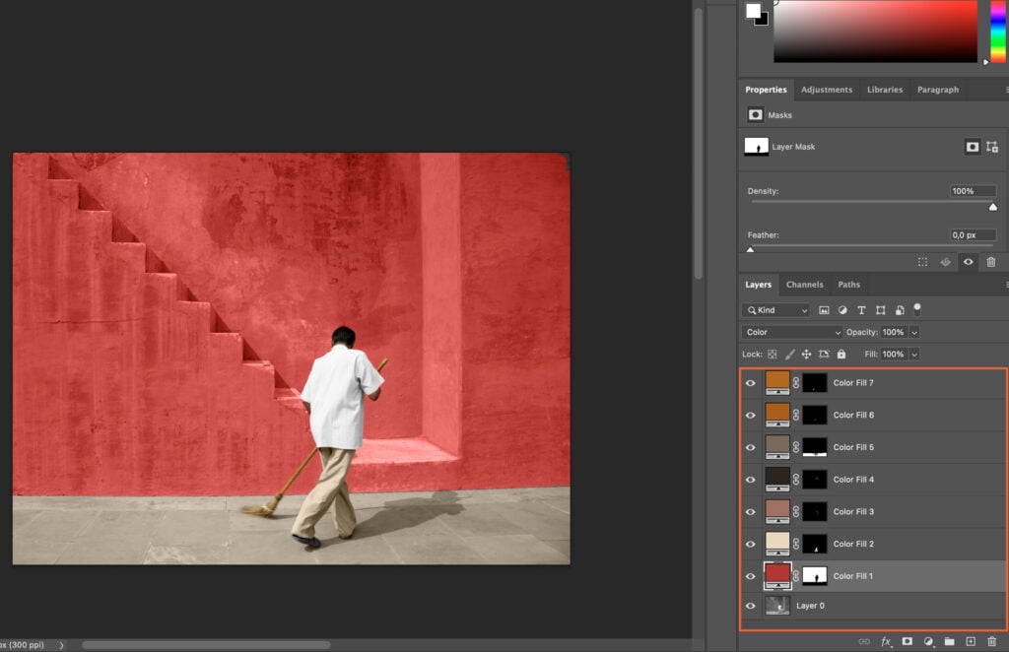
Task: Click the filter for type layers icon
Action: [x=861, y=310]
